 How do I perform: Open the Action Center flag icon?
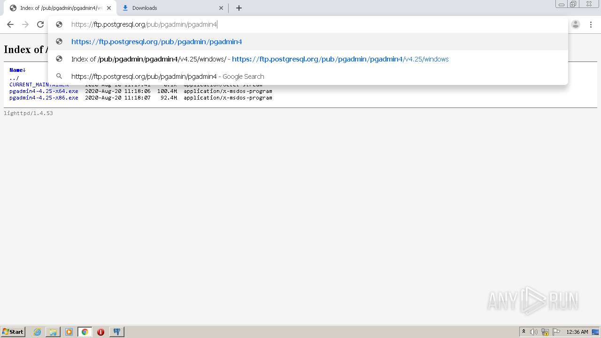click(556, 332)
